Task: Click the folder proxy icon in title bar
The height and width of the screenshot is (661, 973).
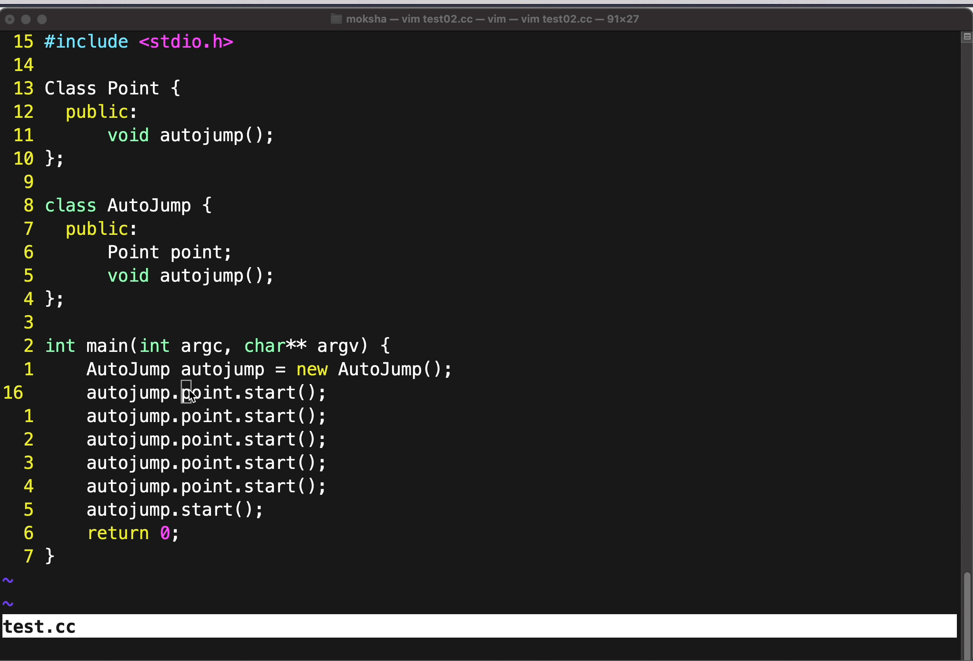Action: pos(336,19)
